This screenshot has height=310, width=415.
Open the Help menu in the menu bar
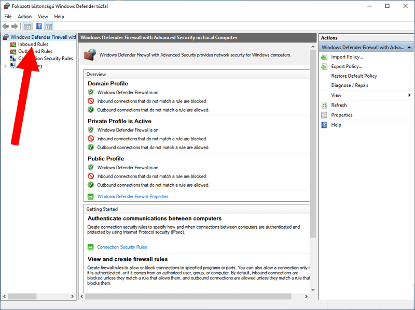[59, 17]
